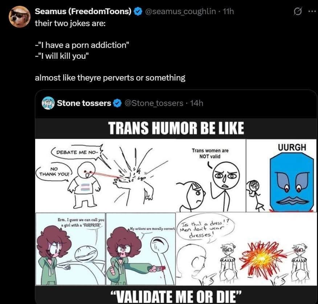Select the blue "UURGH" comic panel

(281, 175)
